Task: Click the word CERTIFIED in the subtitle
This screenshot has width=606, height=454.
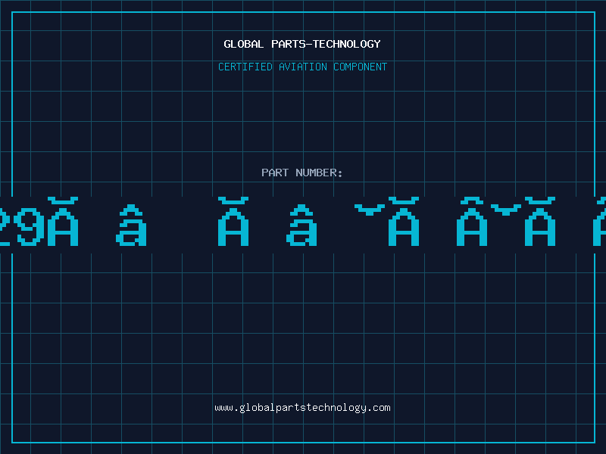Action: point(245,67)
